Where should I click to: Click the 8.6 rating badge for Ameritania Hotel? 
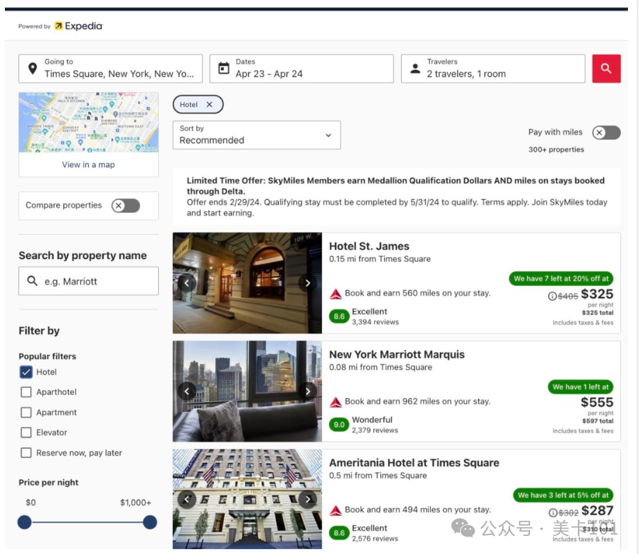tap(339, 532)
